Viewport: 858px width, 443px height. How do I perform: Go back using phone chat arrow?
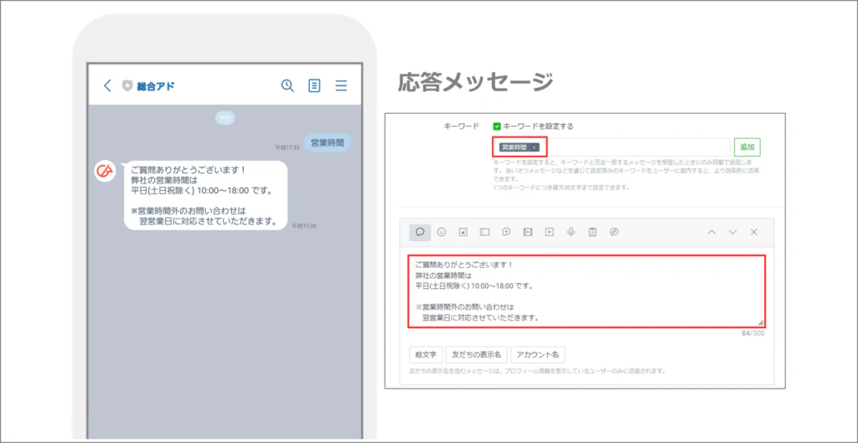click(x=107, y=85)
